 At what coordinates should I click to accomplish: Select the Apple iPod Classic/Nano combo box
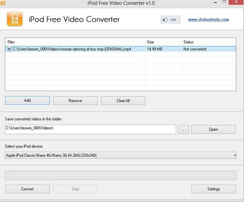click(121, 155)
